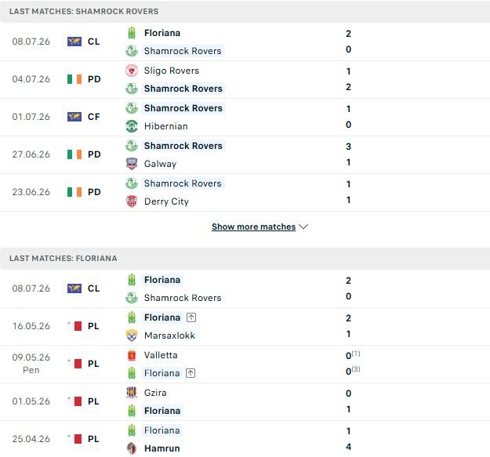
Task: Click promotion arrow icon in Valletta match row
Action: pyautogui.click(x=191, y=373)
